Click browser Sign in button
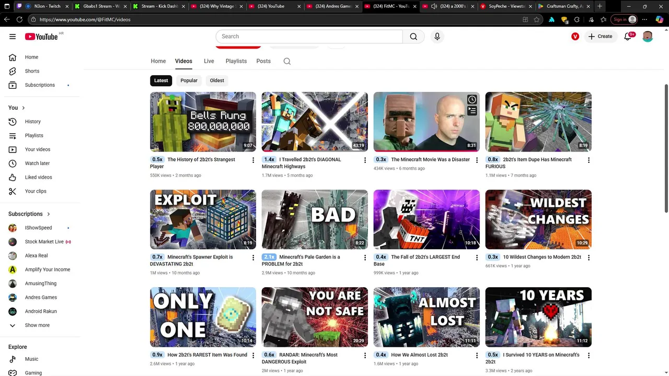 625,19
